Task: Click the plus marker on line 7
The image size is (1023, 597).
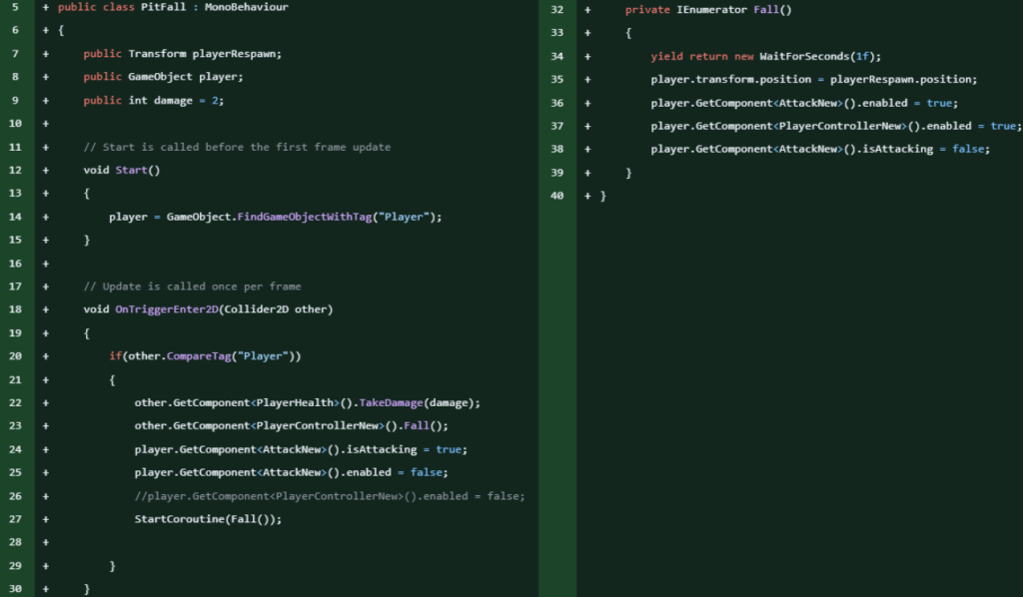Action: pyautogui.click(x=46, y=54)
